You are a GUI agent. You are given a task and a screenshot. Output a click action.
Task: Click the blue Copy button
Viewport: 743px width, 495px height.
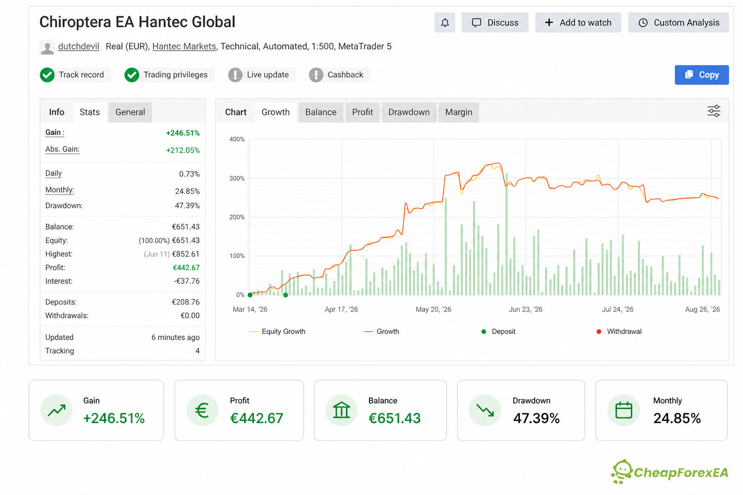pos(701,75)
